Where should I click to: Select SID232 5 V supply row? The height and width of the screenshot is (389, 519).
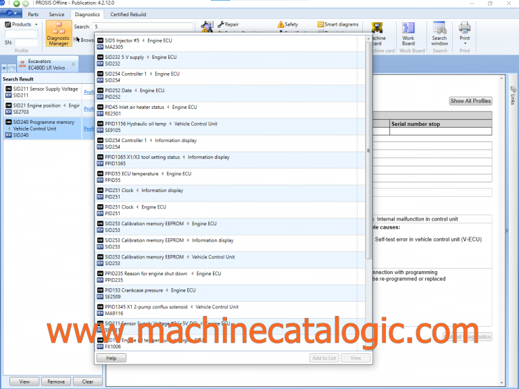[230, 60]
